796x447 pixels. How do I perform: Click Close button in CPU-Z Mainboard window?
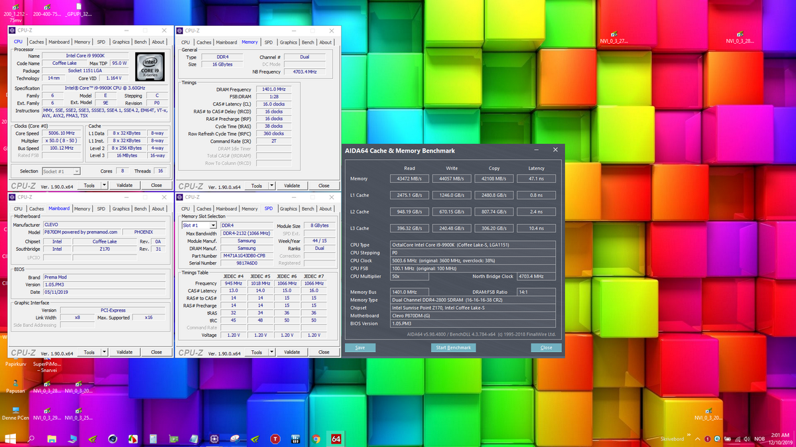pyautogui.click(x=157, y=352)
